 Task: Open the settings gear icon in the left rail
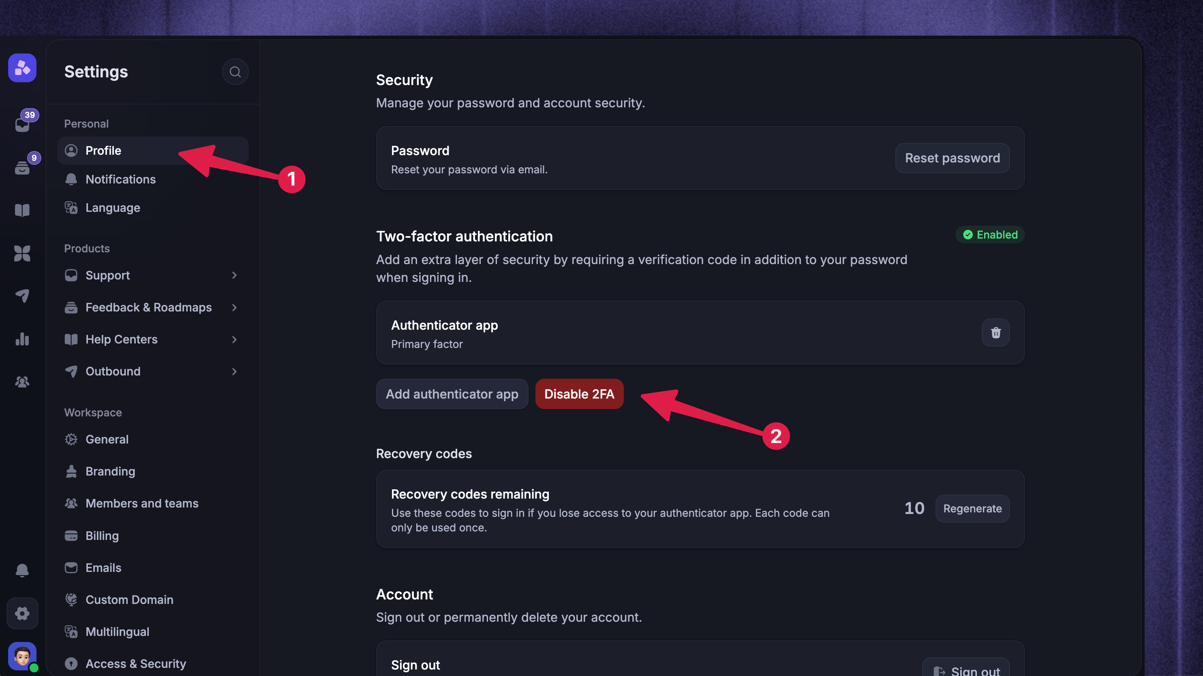[22, 613]
